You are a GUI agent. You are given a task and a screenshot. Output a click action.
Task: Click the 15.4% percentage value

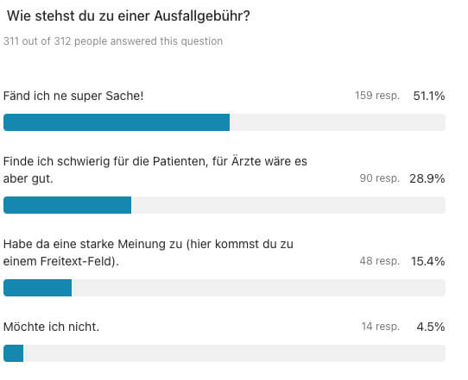click(x=428, y=261)
